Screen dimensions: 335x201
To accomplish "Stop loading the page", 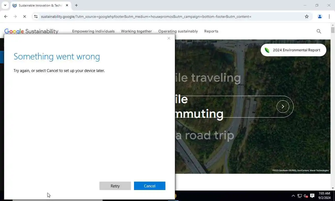I will pyautogui.click(x=25, y=16).
